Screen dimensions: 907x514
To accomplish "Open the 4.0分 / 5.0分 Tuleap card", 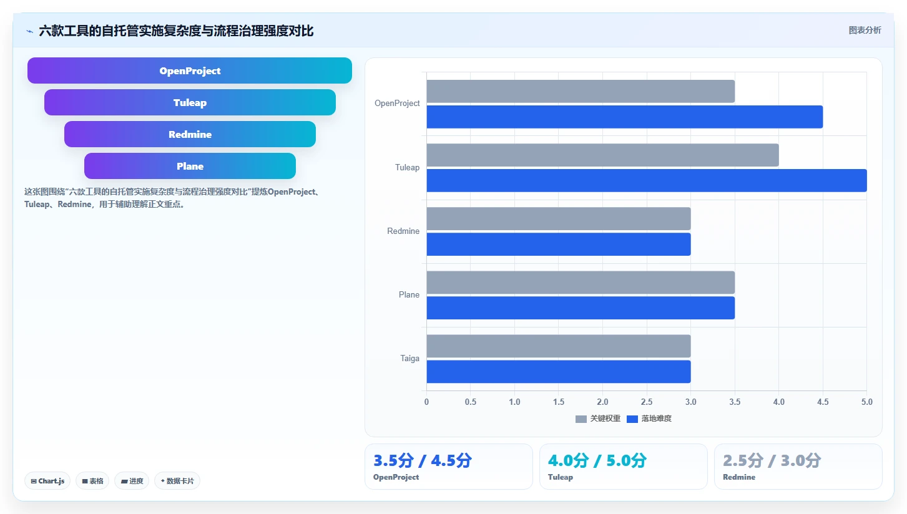I will (x=624, y=467).
